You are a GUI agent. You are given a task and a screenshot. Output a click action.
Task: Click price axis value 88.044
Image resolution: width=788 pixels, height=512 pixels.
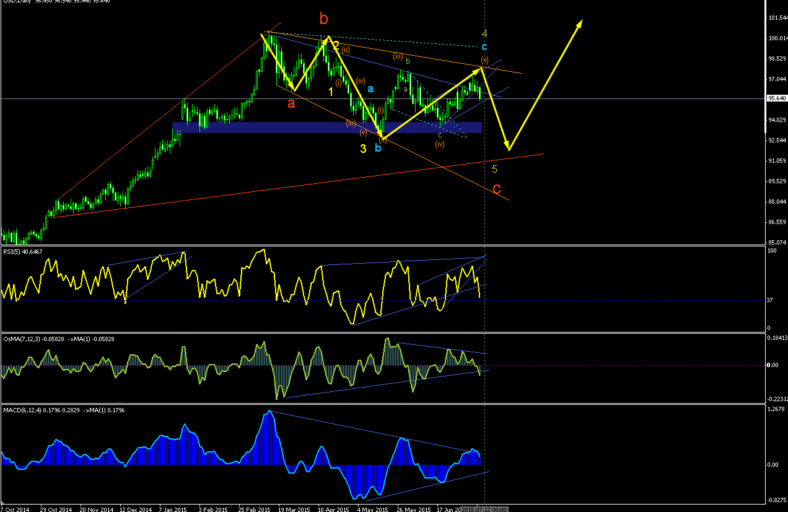(777, 202)
